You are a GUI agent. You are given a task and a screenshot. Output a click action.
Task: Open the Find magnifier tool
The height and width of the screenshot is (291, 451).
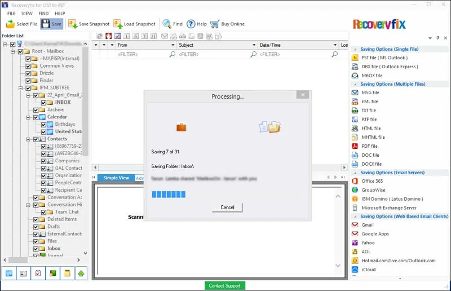coord(166,24)
